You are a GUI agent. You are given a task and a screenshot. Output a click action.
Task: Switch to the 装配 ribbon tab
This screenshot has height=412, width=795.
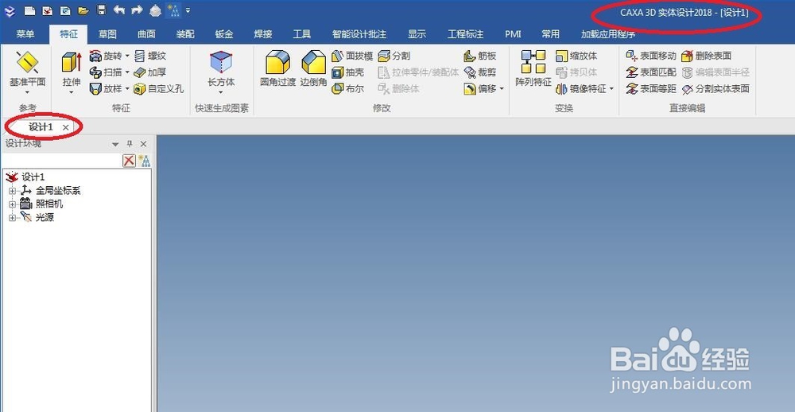point(185,34)
